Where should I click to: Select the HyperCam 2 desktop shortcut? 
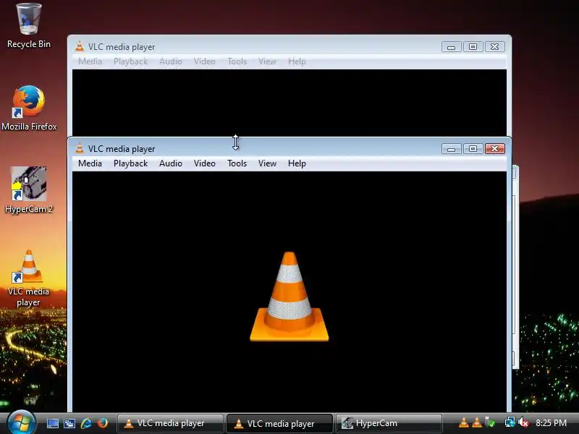tap(29, 190)
